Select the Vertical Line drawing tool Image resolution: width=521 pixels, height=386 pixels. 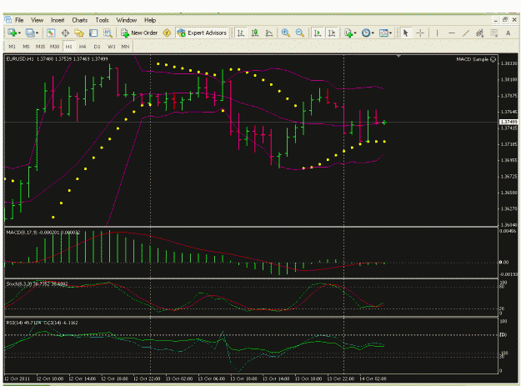437,33
